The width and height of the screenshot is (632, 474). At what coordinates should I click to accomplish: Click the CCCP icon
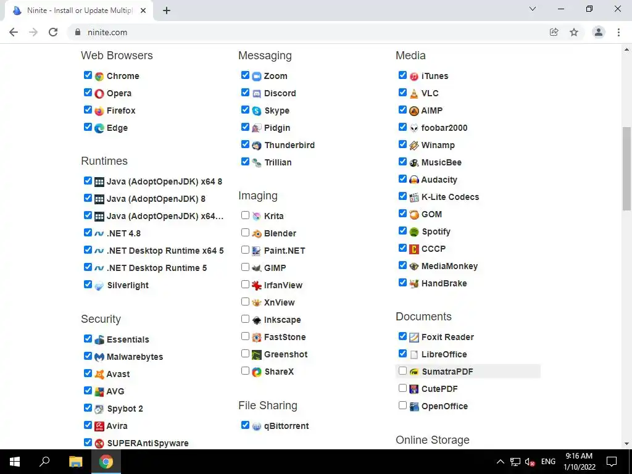pyautogui.click(x=414, y=249)
